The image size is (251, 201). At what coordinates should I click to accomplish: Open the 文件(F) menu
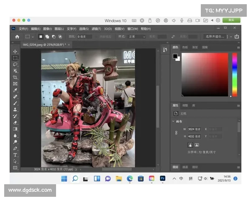coord(23,29)
